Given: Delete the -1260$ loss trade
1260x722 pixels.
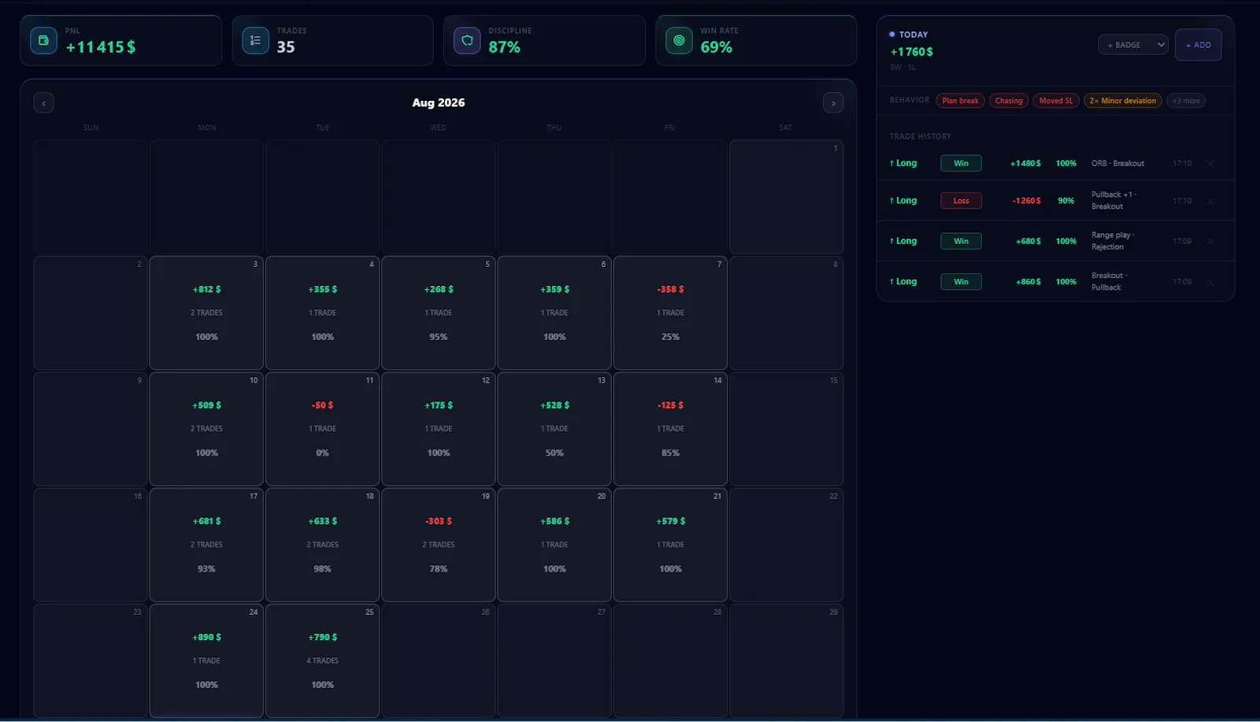Looking at the screenshot, I should (1210, 201).
